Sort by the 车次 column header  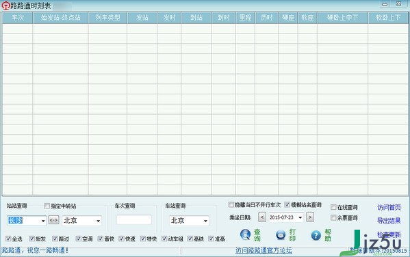tap(18, 18)
